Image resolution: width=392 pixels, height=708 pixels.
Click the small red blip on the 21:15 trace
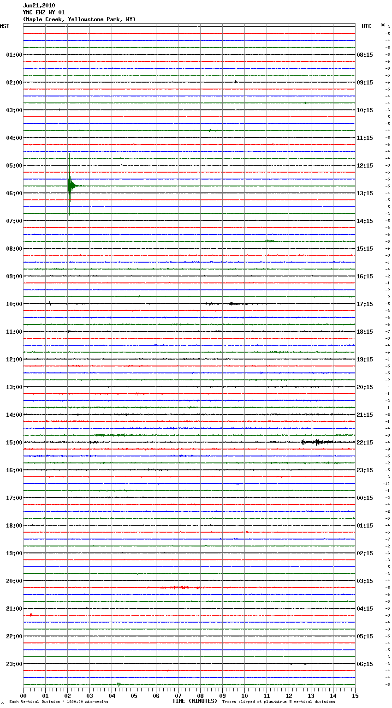(x=31, y=615)
